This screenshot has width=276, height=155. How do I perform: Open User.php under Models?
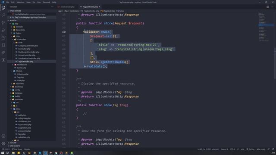(x=21, y=81)
